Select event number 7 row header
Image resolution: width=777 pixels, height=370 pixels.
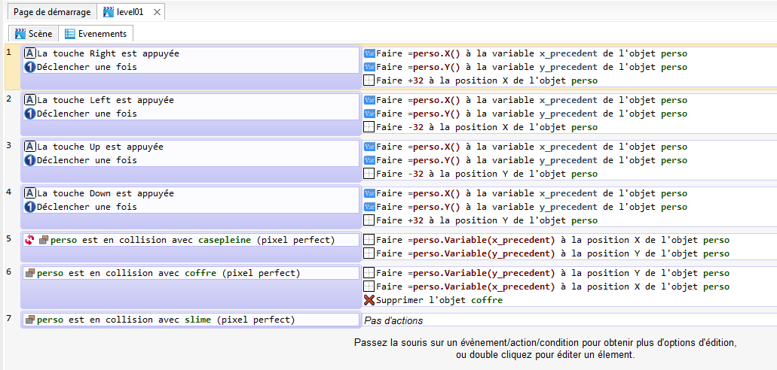[9, 317]
